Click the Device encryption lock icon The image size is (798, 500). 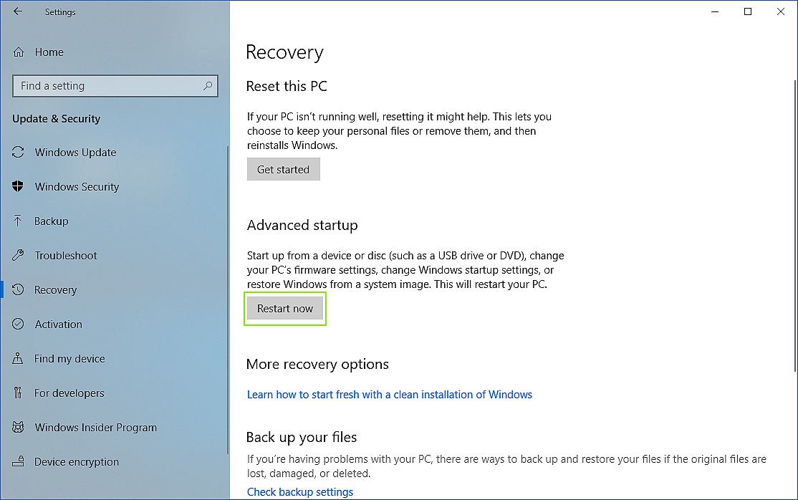pos(18,461)
